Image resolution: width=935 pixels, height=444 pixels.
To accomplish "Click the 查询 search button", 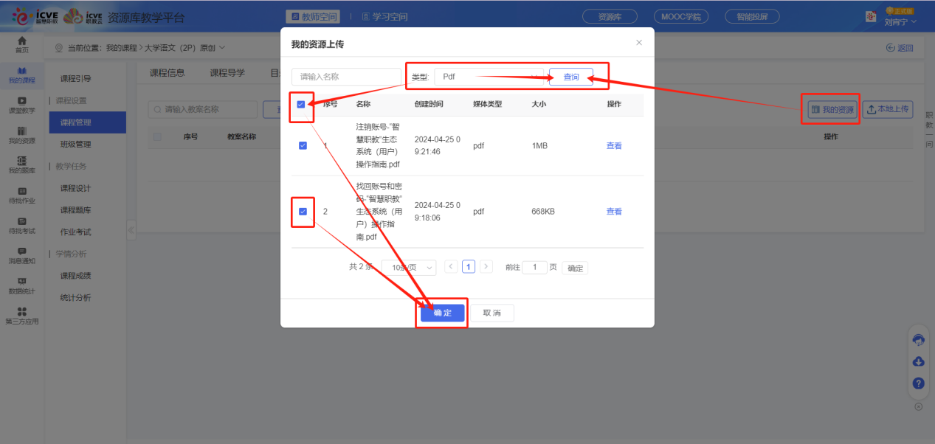I will [570, 77].
